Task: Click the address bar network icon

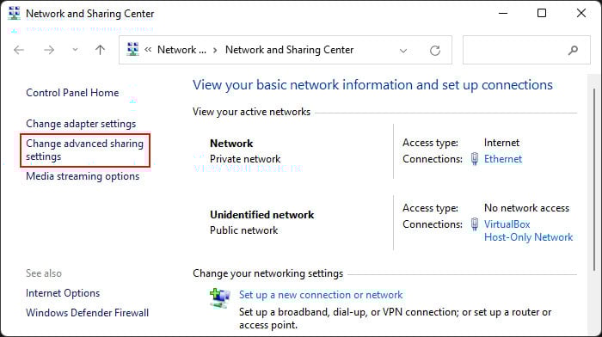Action: click(x=132, y=50)
